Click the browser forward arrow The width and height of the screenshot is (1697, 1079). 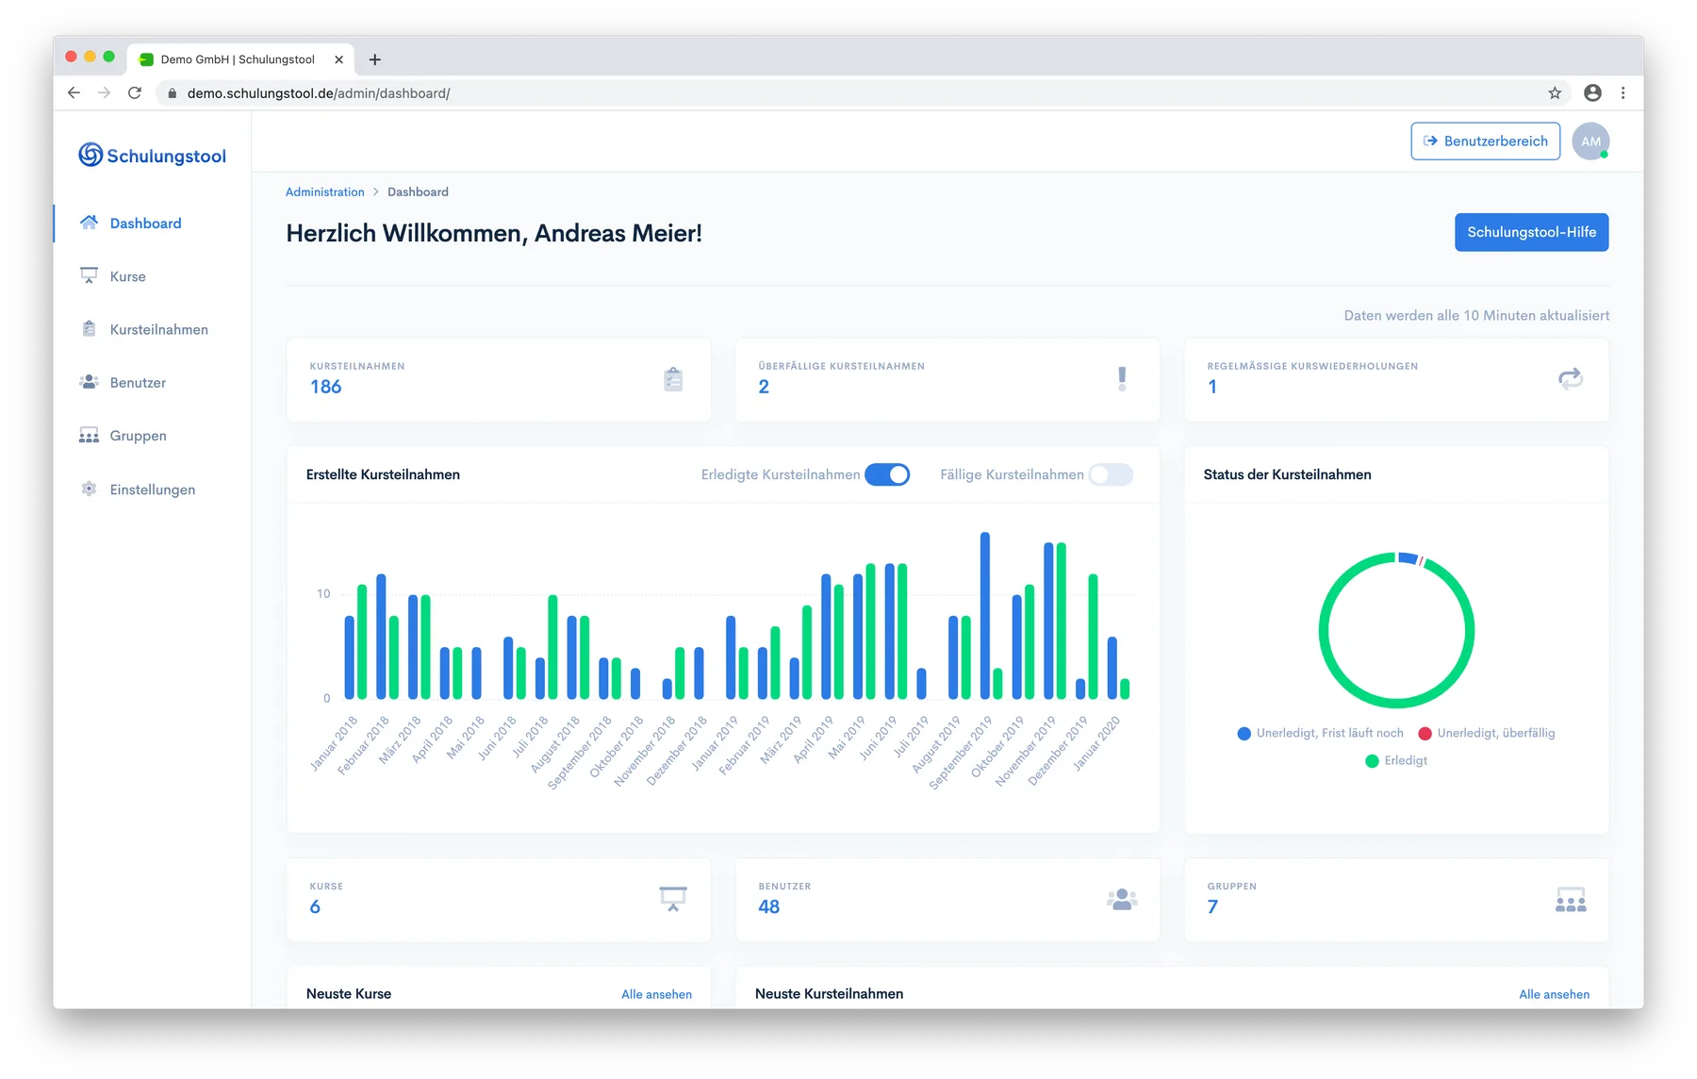[104, 92]
